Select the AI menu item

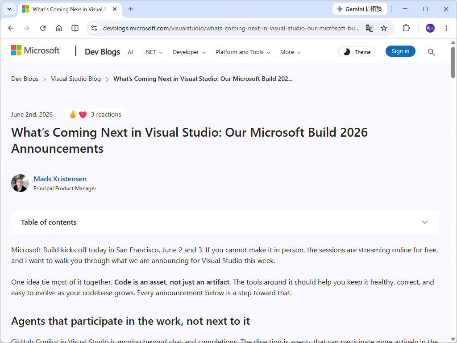(130, 52)
